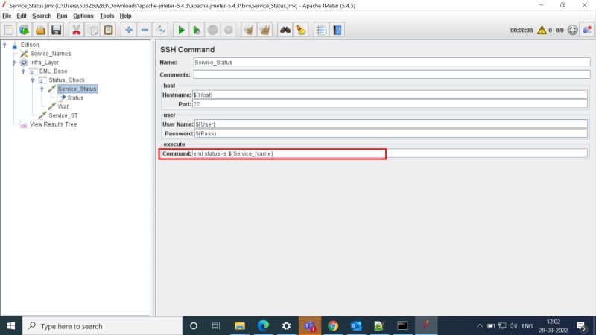Open the File menu

7,16
